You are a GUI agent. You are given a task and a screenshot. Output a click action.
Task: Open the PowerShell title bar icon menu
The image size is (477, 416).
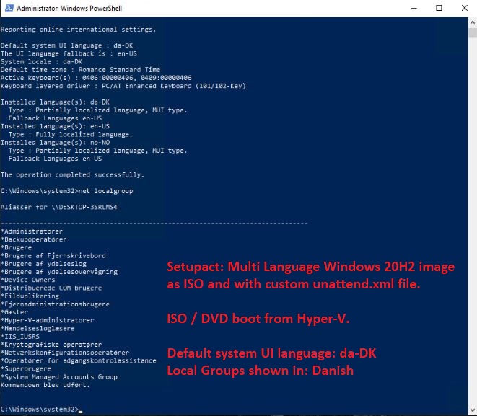point(9,8)
